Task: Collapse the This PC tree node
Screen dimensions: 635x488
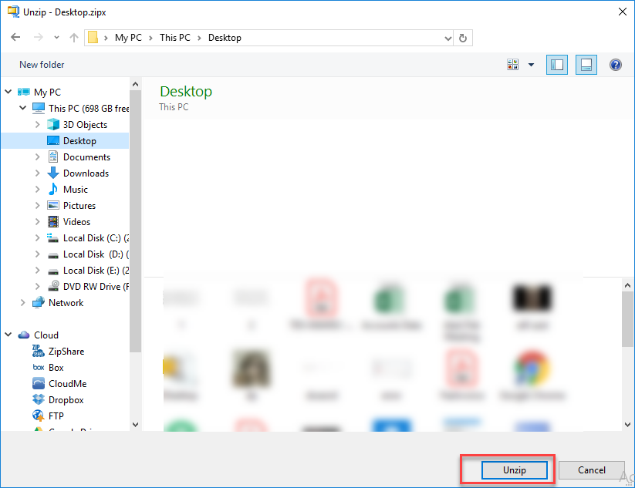Action: pos(22,108)
